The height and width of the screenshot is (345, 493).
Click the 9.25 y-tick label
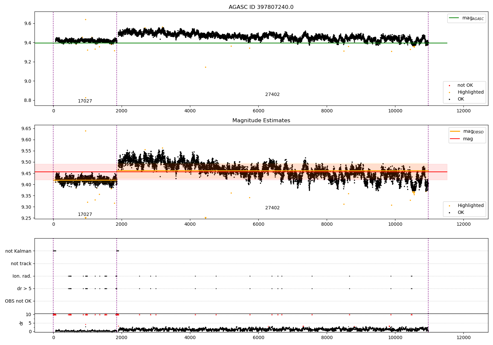click(26, 218)
